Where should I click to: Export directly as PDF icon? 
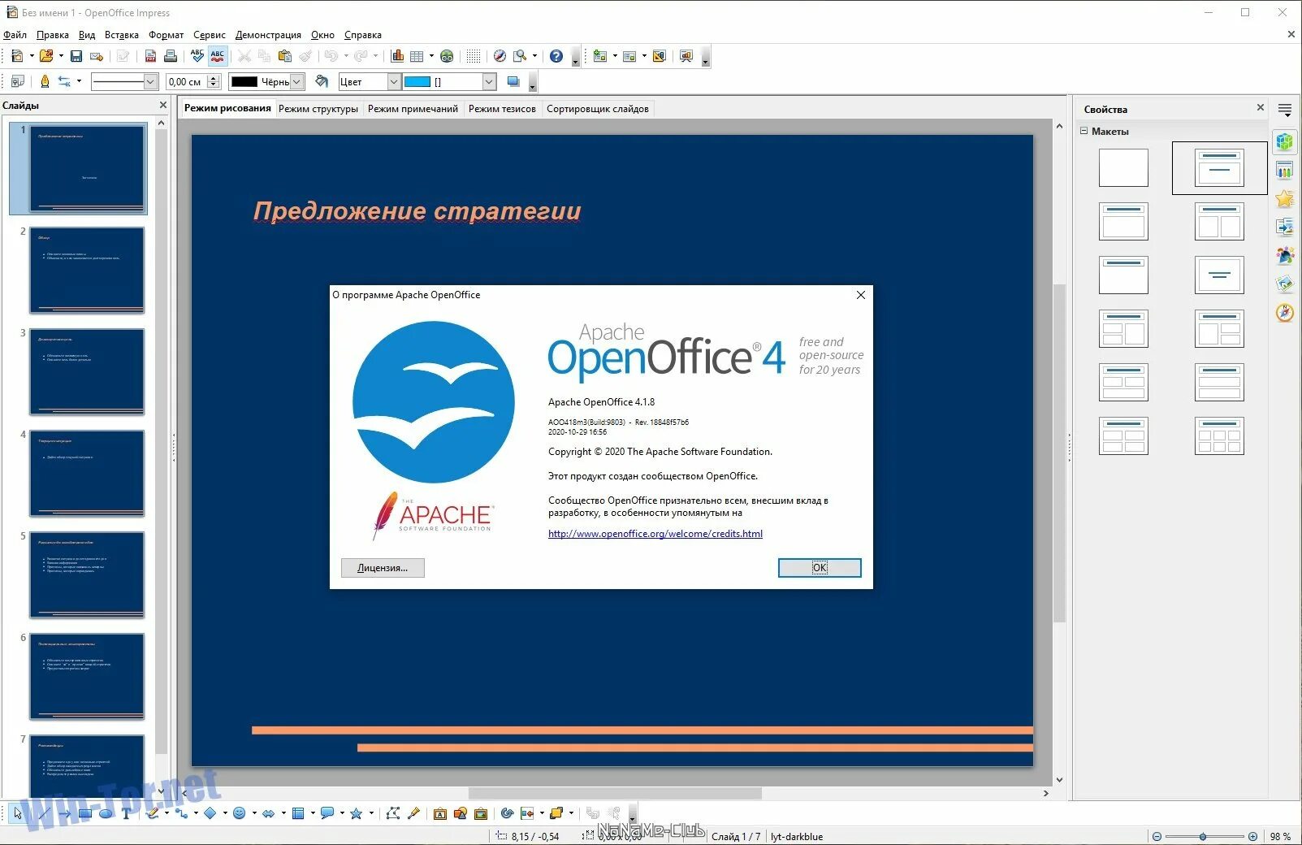(x=150, y=56)
